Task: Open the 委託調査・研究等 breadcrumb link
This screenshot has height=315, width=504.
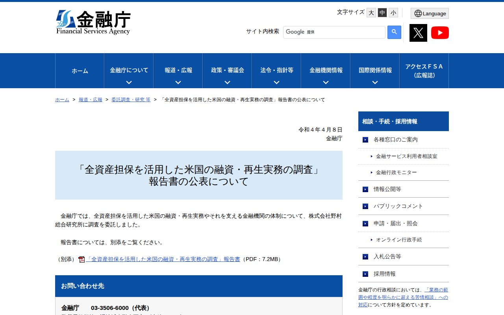Action: pos(131,100)
